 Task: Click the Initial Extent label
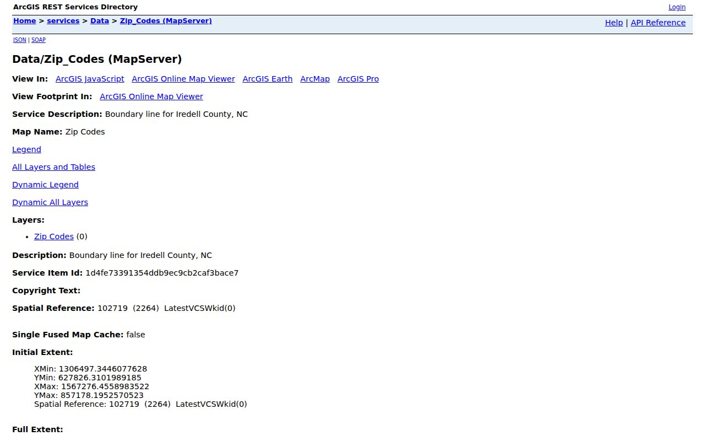42,352
